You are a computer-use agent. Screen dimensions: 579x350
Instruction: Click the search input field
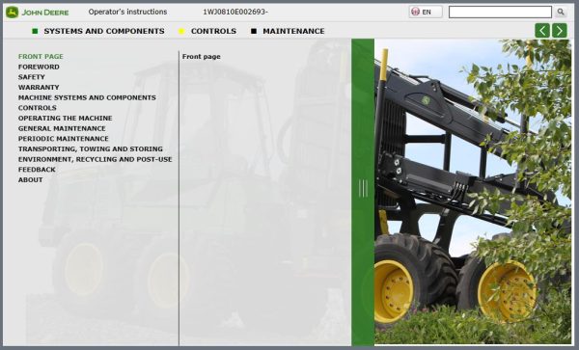click(x=500, y=12)
